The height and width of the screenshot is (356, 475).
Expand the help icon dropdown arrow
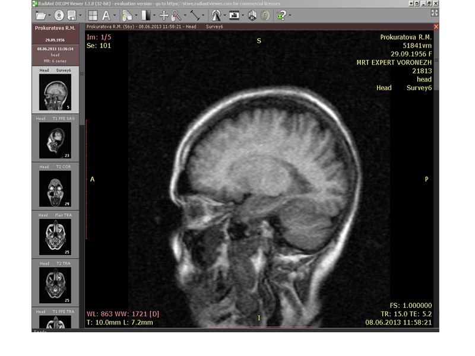click(x=290, y=15)
